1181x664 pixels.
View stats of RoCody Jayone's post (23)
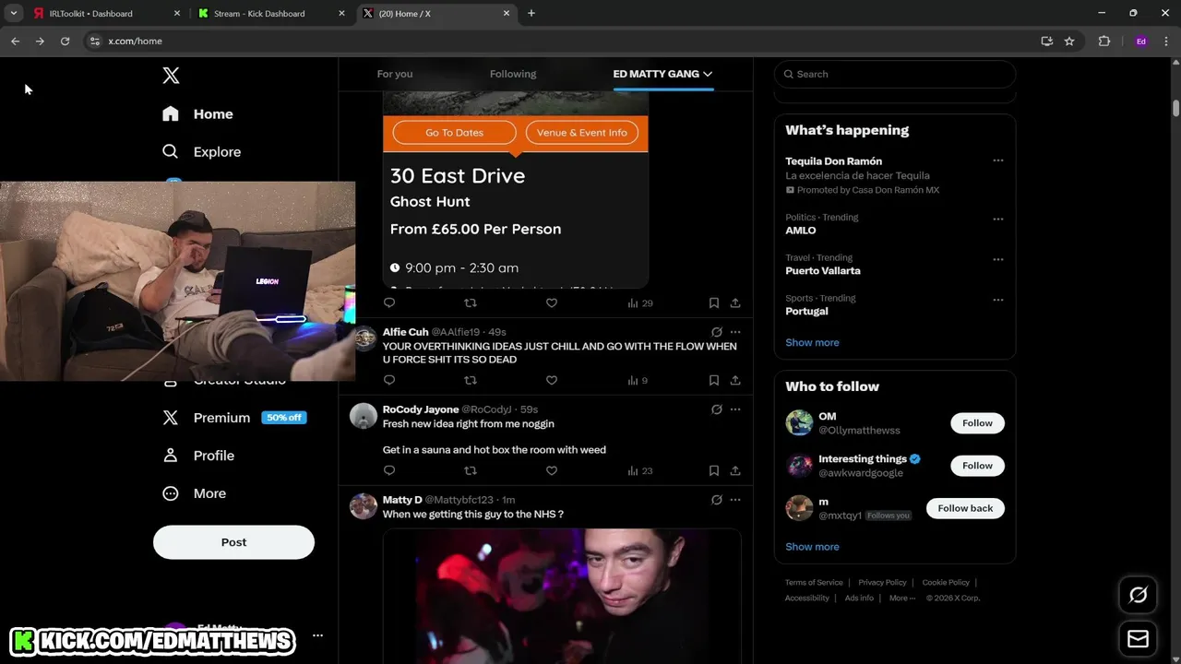click(x=639, y=470)
